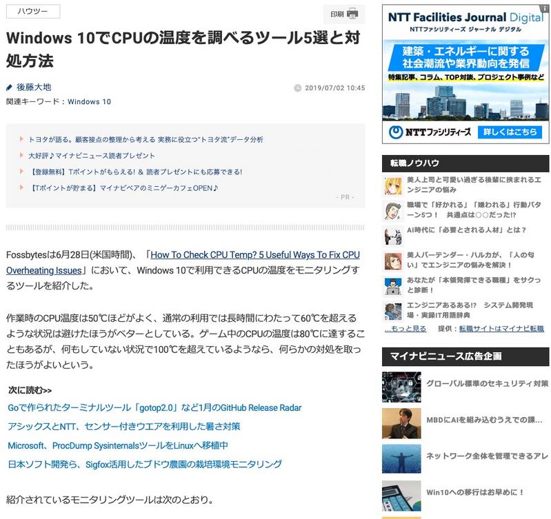Viewport: 551px width, 519px height.
Task: Click the clock icon next to the date
Action: 298,88
